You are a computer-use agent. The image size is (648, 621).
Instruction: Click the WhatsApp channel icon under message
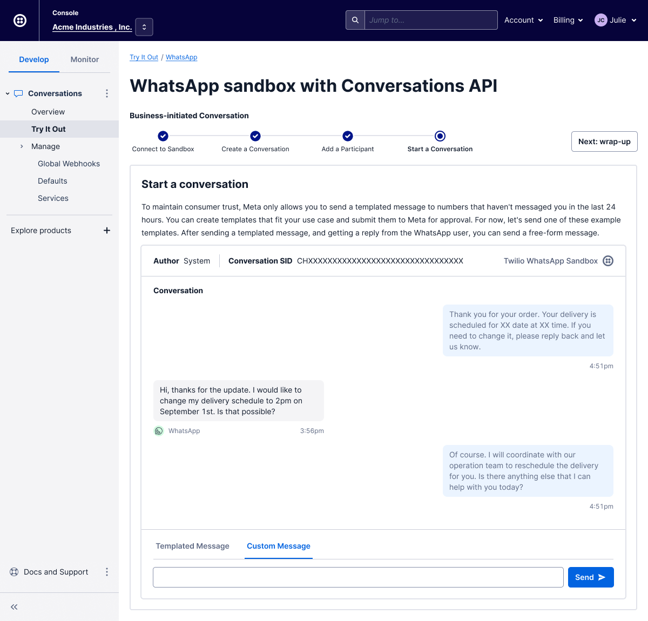pos(159,431)
